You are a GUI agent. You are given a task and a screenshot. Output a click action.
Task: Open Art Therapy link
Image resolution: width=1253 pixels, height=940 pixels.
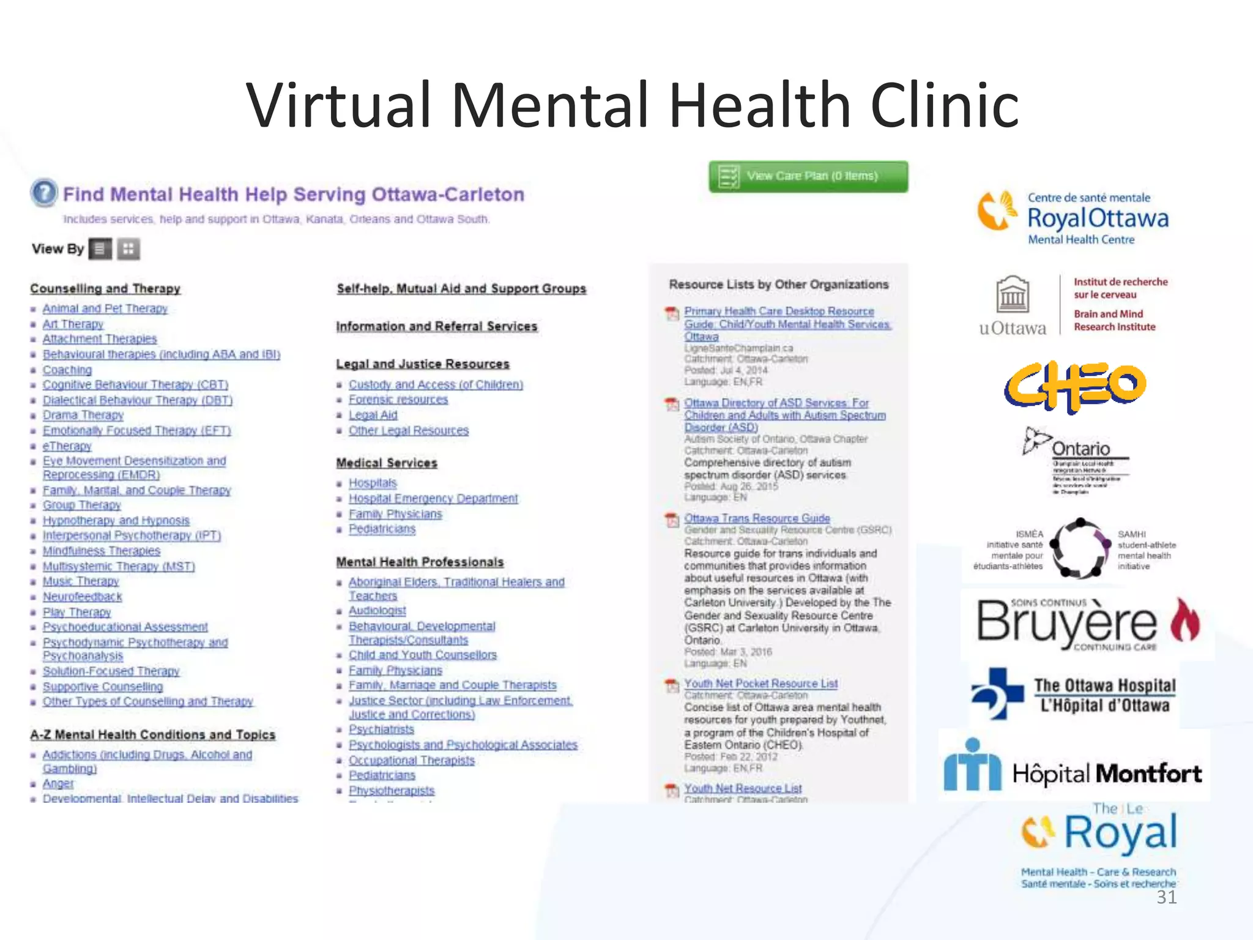(73, 324)
